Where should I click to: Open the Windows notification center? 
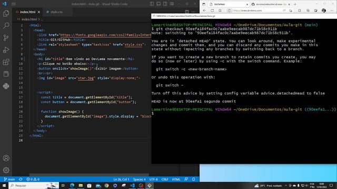pyautogui.click(x=331, y=185)
